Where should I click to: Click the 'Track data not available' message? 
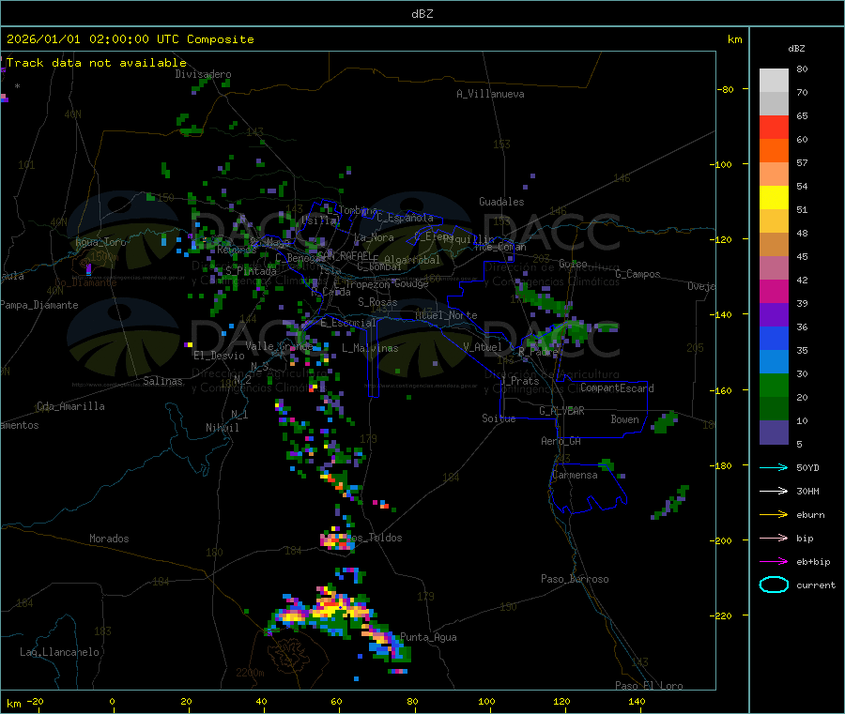tap(96, 63)
